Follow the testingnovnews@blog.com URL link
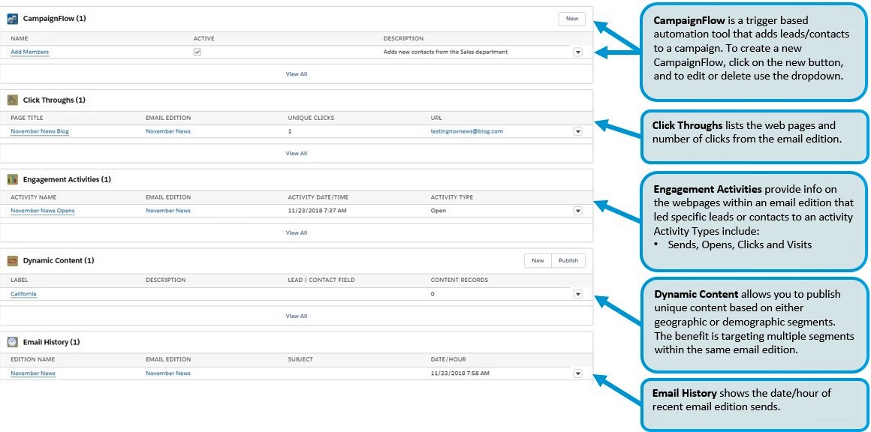This screenshot has width=871, height=432. (x=466, y=131)
